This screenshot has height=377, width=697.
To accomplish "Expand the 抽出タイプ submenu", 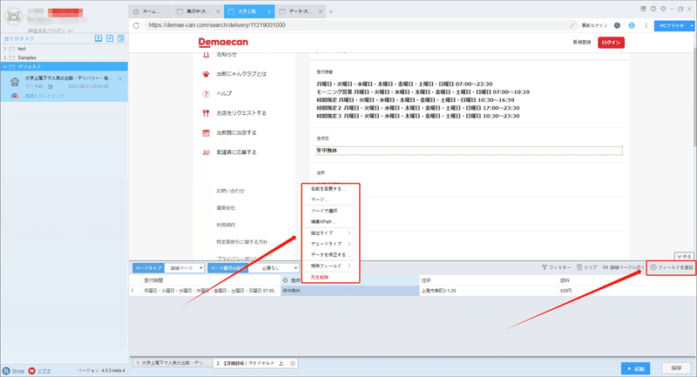I will [x=330, y=233].
